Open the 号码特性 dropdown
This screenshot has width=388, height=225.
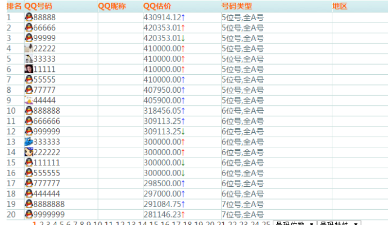coord(339,223)
